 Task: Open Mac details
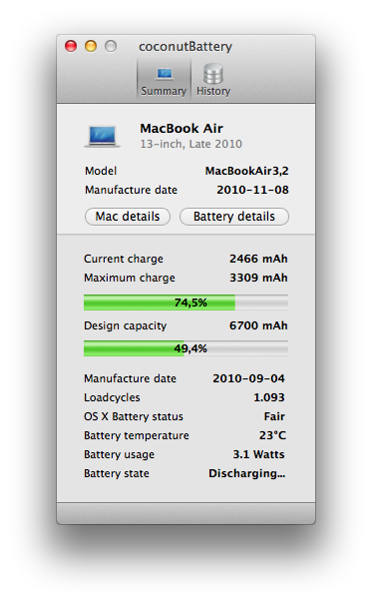pyautogui.click(x=128, y=217)
